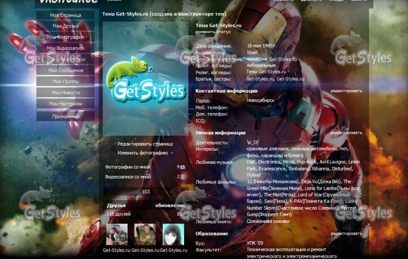The width and height of the screenshot is (408, 259).
Task: Go to Мои Друзья in sidebar
Action: coord(66,26)
